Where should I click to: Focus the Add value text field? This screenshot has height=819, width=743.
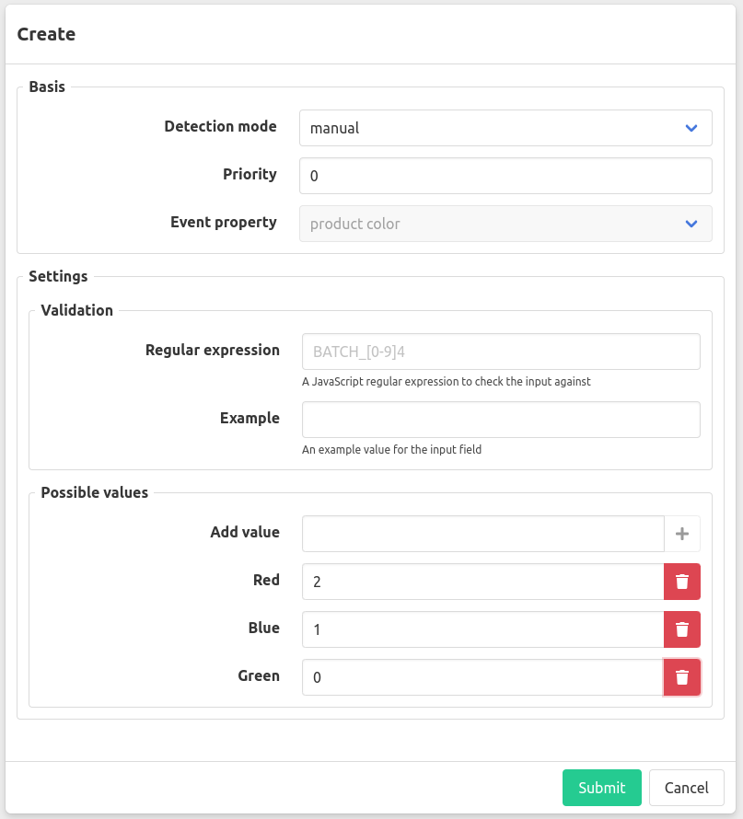483,534
